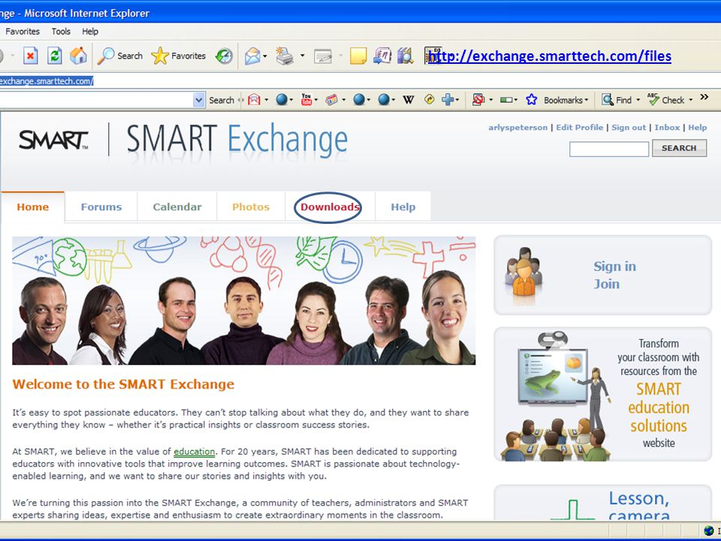Open the SMART education solutions website panel

[603, 394]
